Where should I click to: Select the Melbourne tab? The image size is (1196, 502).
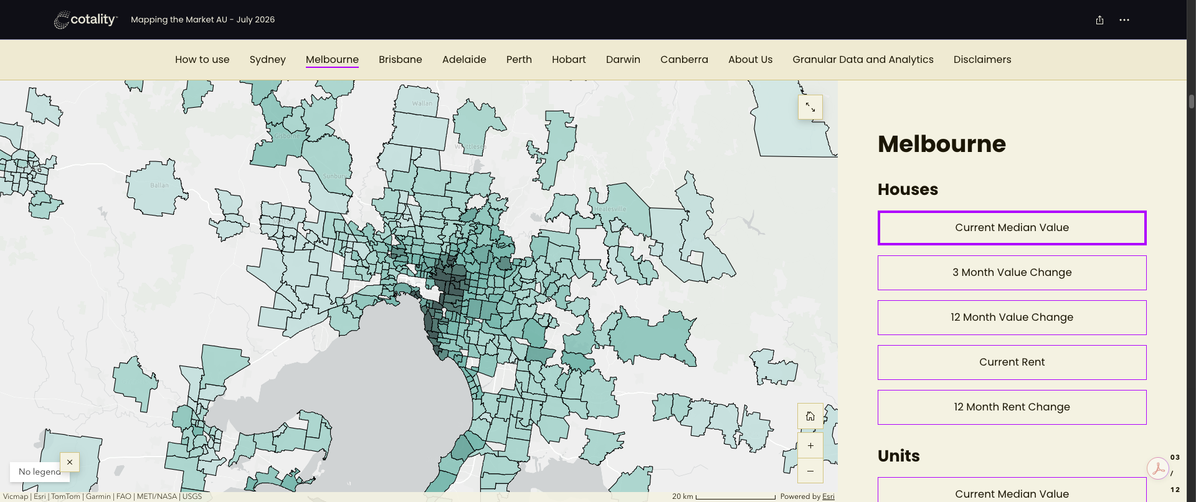[x=332, y=60]
